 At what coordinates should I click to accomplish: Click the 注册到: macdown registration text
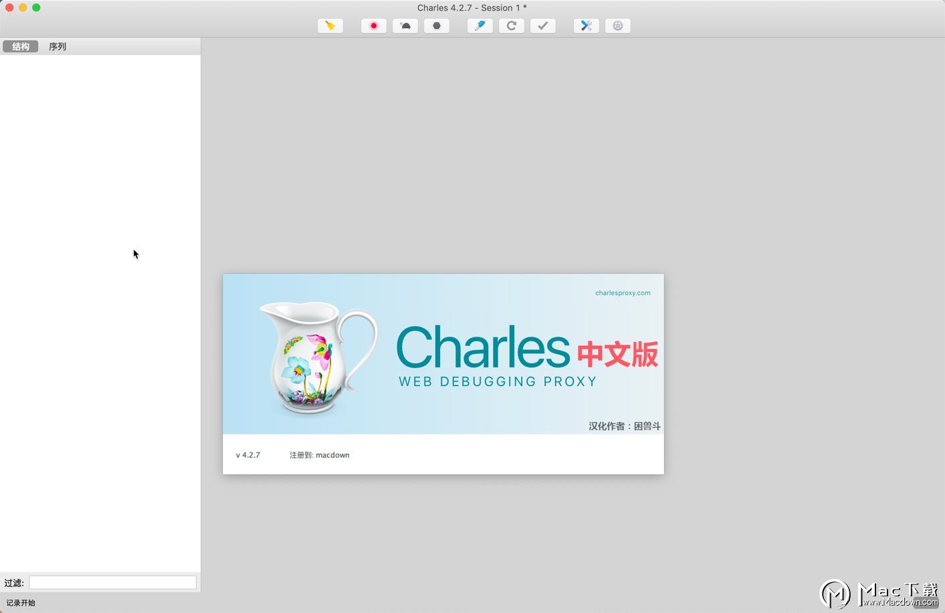[320, 455]
